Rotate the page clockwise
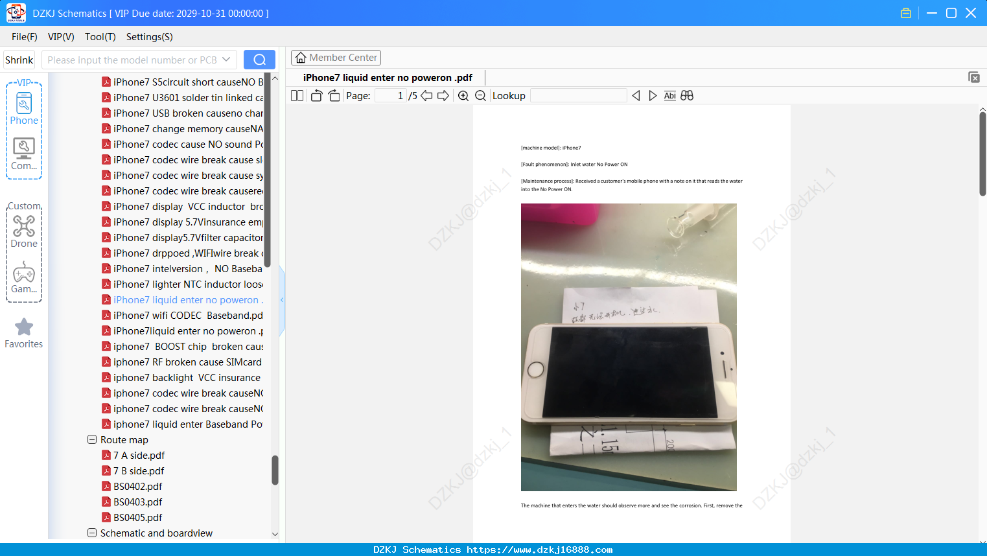 point(334,96)
